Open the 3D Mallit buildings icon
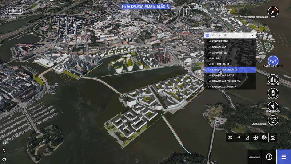This screenshot has width=291, height=164. coord(273,79)
